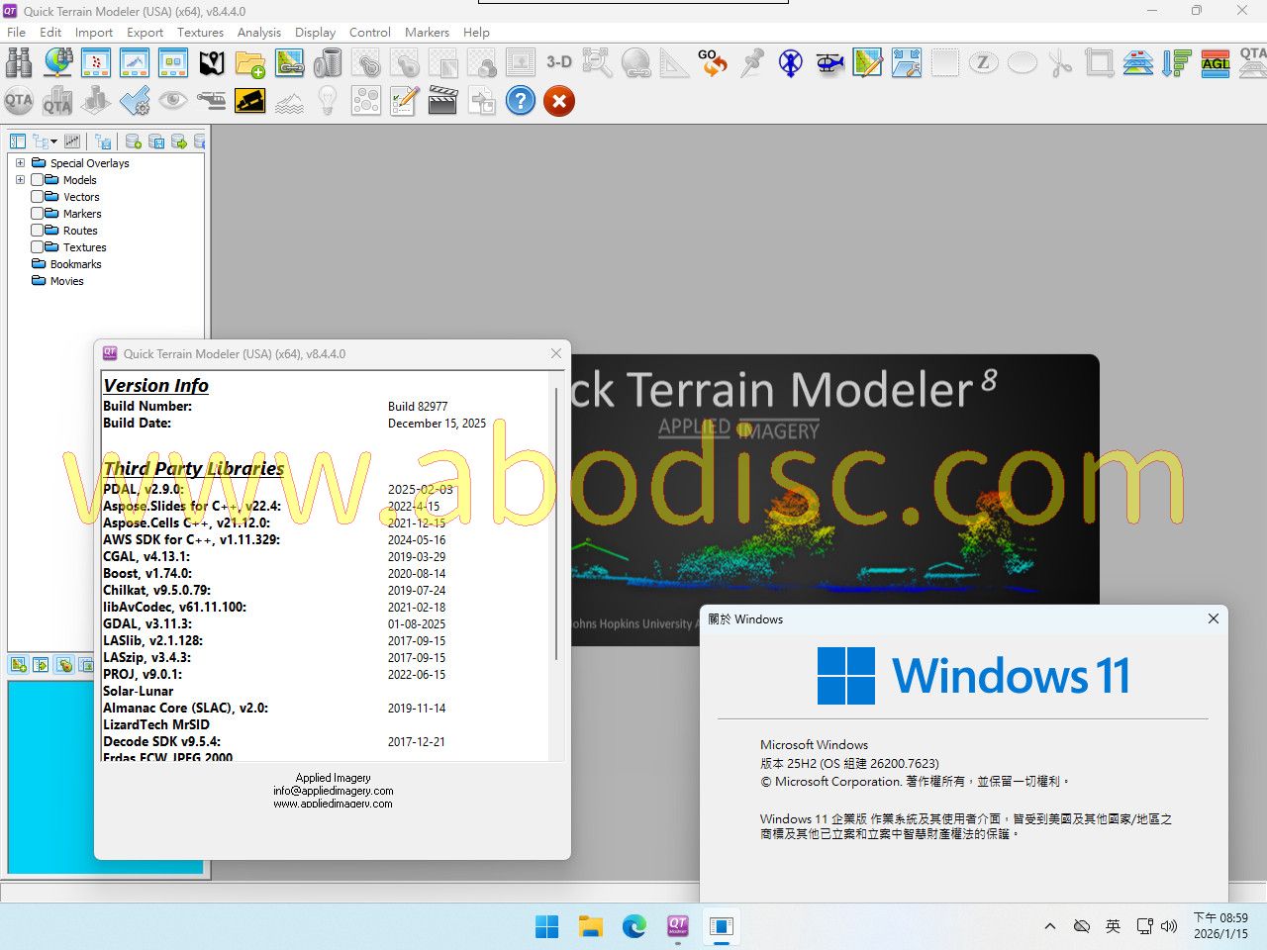Expand the Special Overlays tree node

(x=20, y=163)
